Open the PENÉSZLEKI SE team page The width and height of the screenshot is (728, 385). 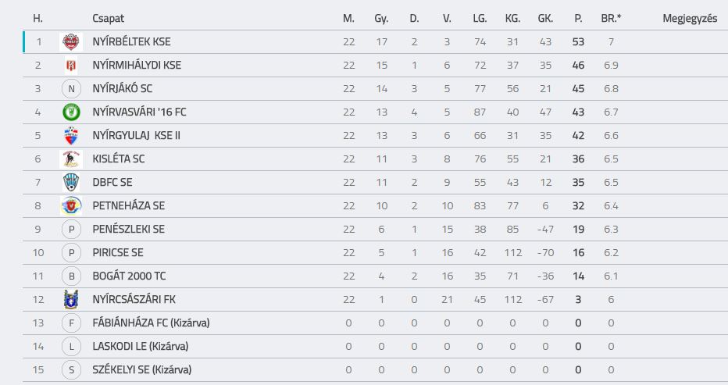tap(129, 230)
